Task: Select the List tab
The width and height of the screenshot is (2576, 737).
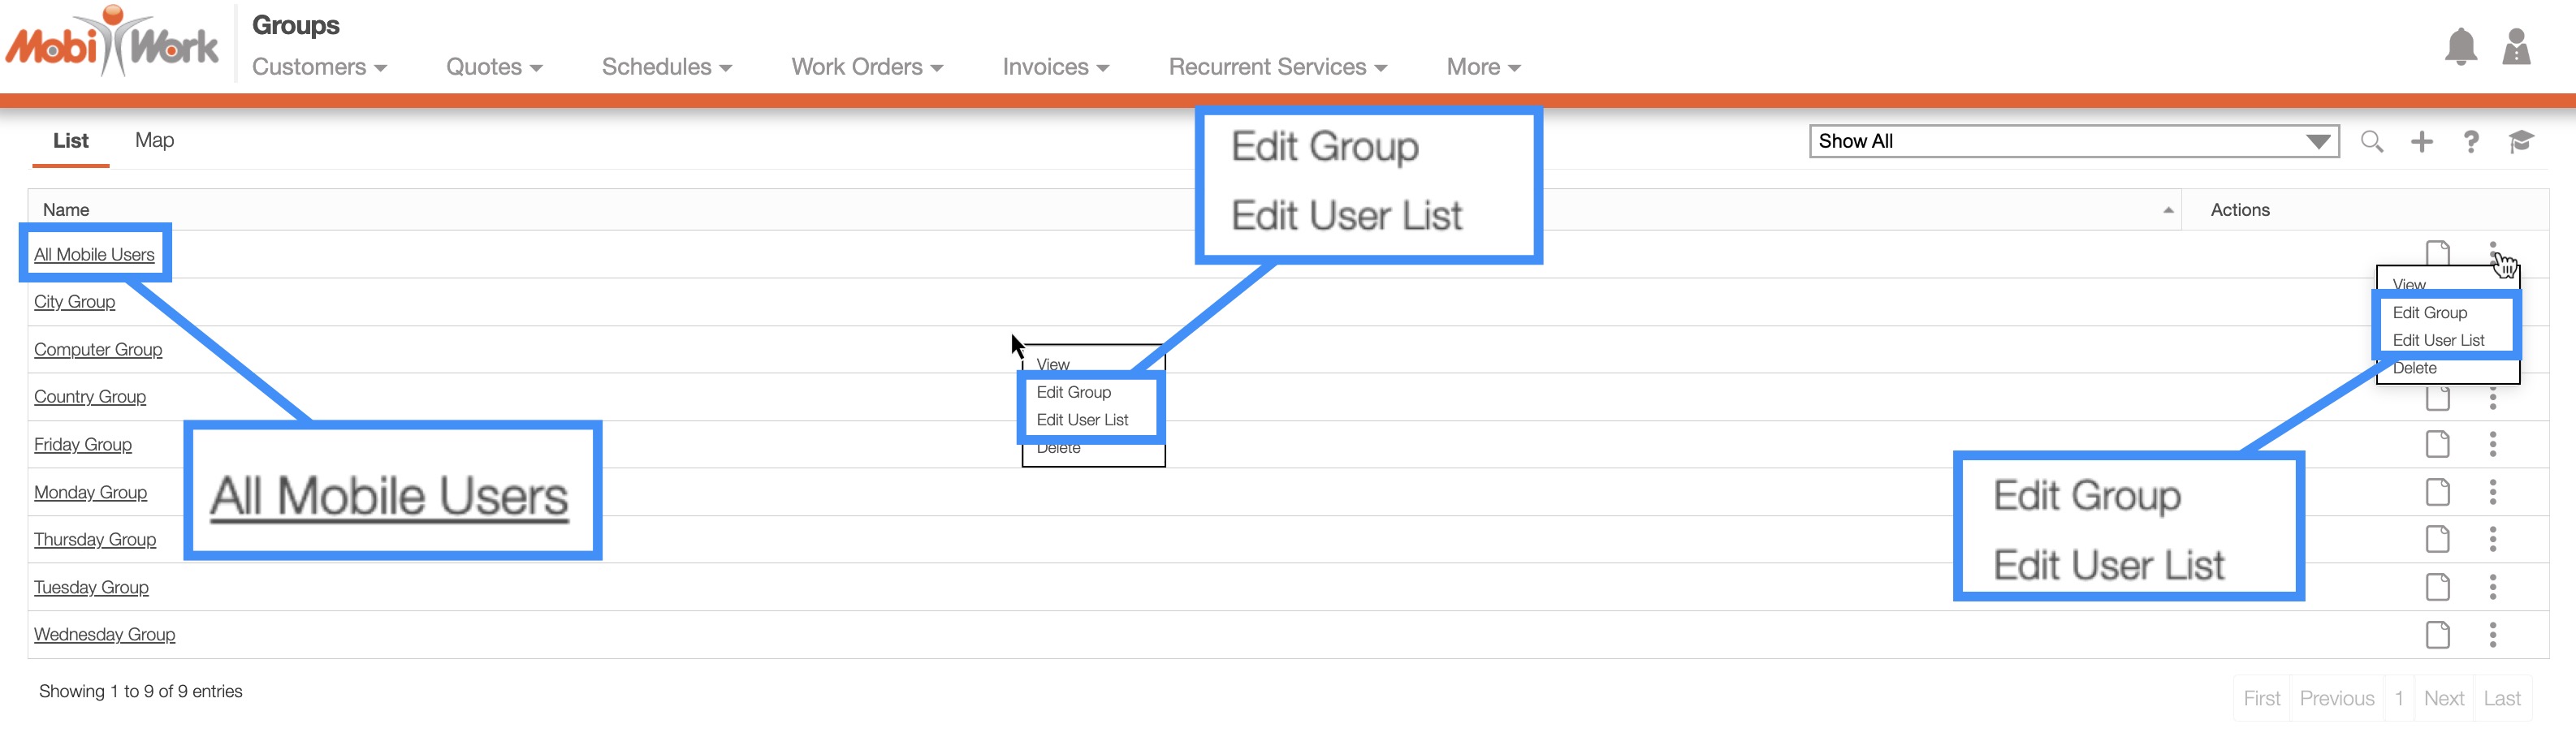Action: coord(70,141)
